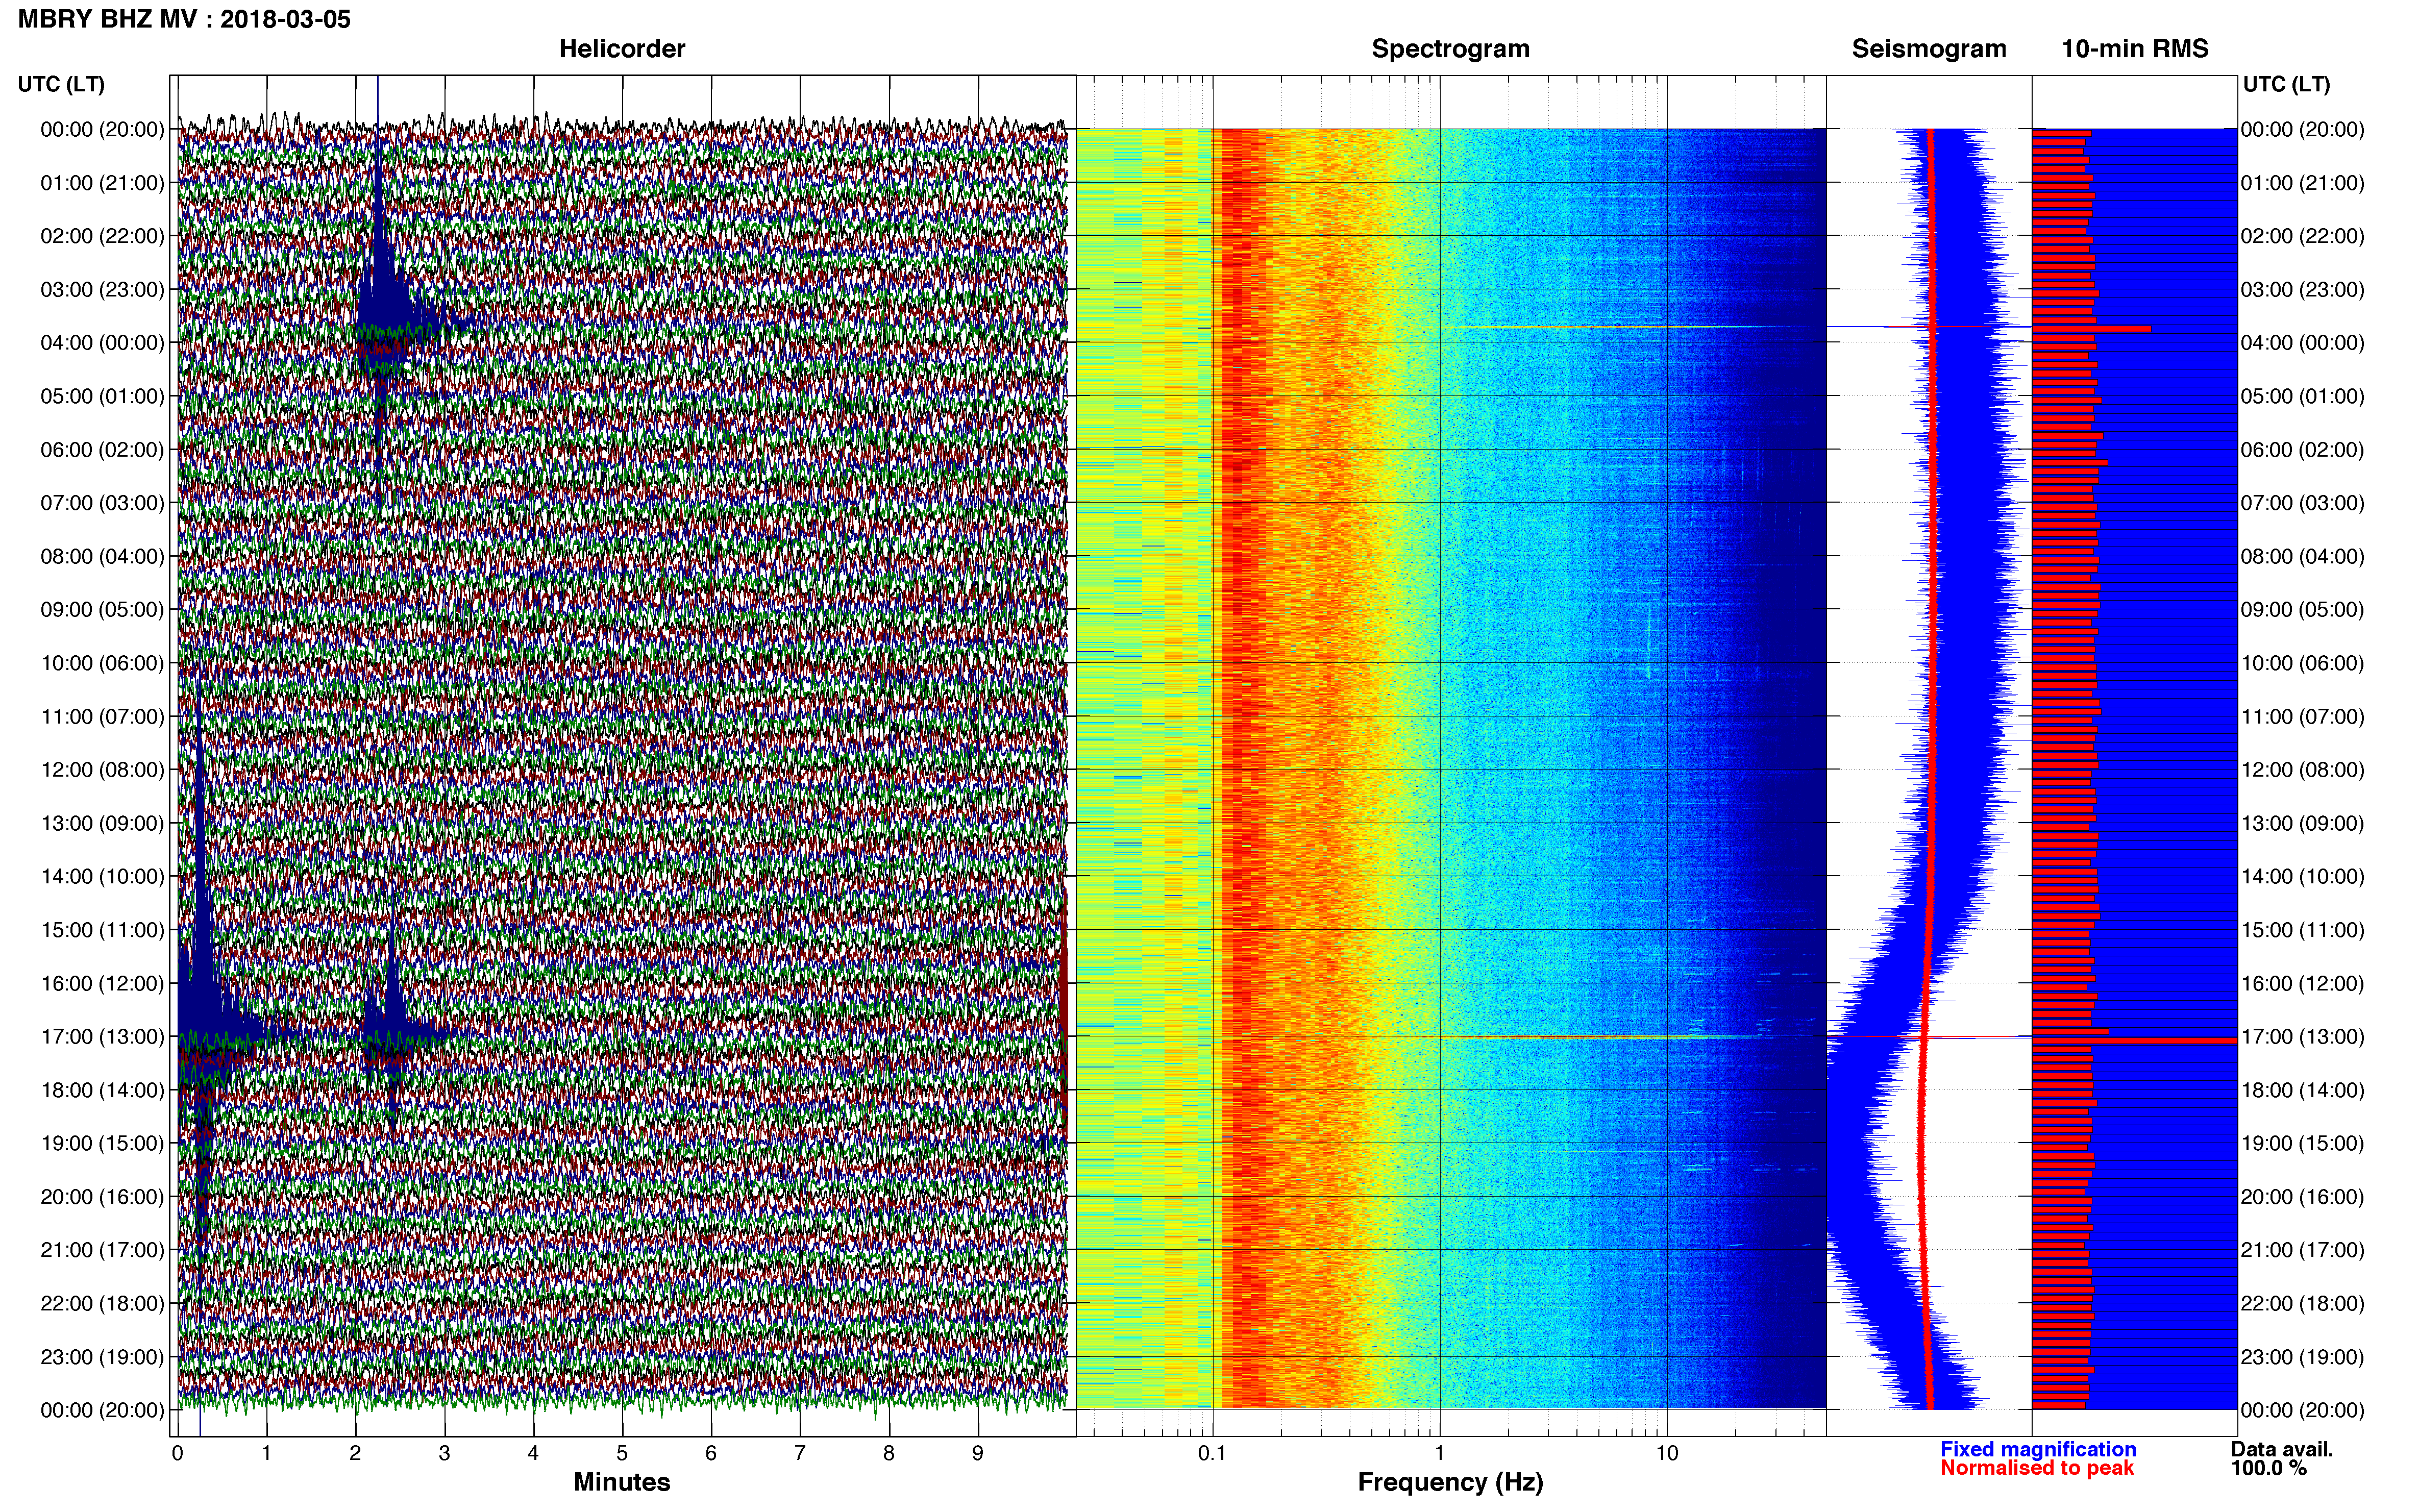The image size is (2419, 1512).
Task: Click the 100.0 % availability value
Action: [2269, 1468]
